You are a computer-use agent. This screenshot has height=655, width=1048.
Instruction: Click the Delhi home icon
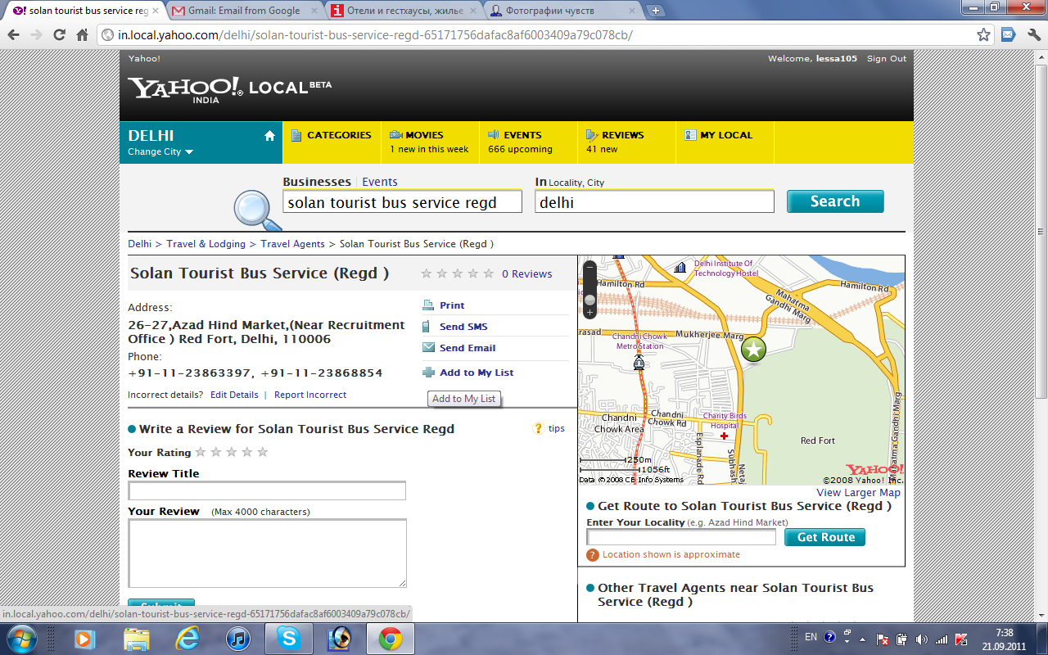269,136
